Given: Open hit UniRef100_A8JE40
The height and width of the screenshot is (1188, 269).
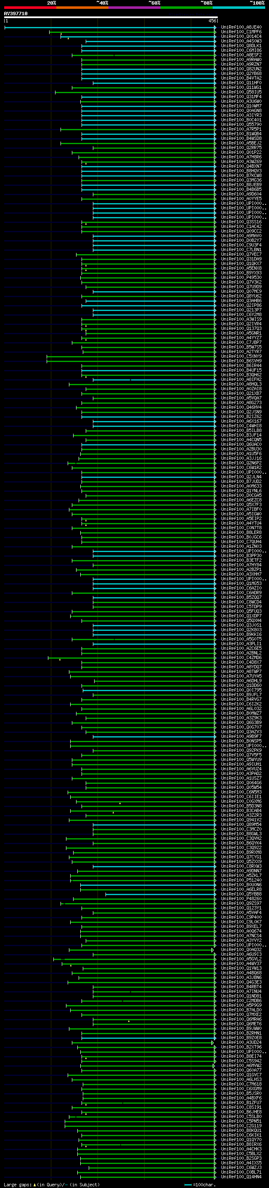Looking at the screenshot, I should pos(241,27).
